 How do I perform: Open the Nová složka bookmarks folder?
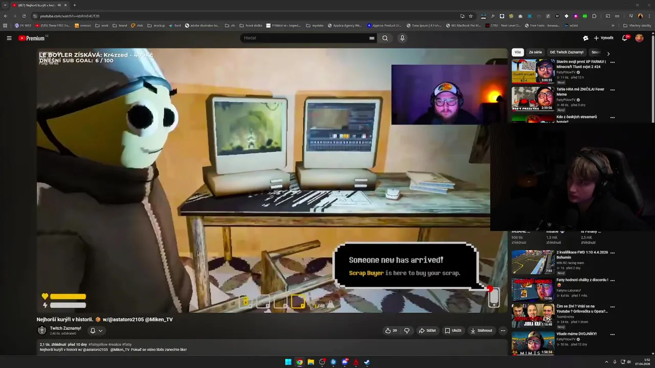pos(251,25)
